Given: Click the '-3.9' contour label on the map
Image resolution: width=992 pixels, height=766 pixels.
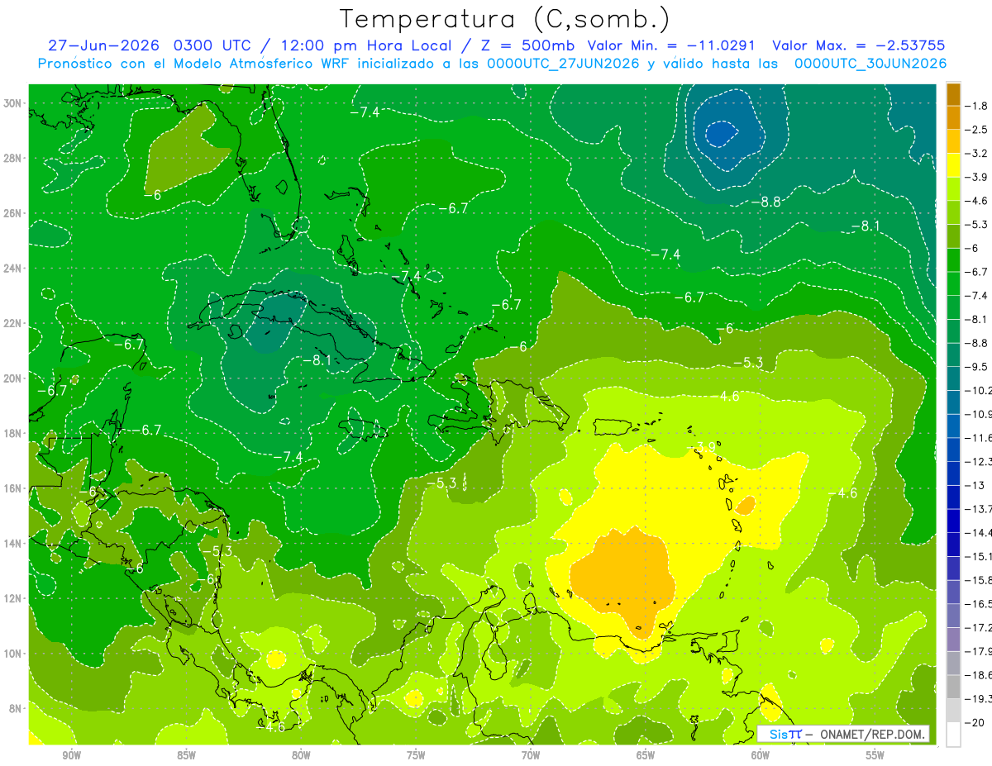Looking at the screenshot, I should (703, 447).
